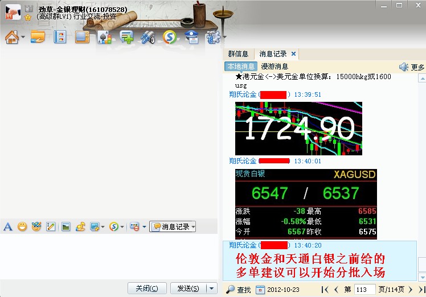Open screenshot tool dropdown arrow

[x=103, y=227]
